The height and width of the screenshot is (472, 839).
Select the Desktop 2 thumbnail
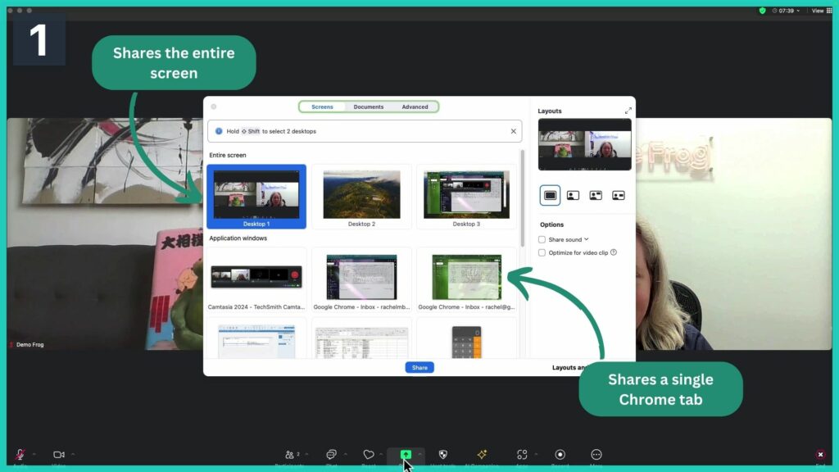pyautogui.click(x=361, y=195)
